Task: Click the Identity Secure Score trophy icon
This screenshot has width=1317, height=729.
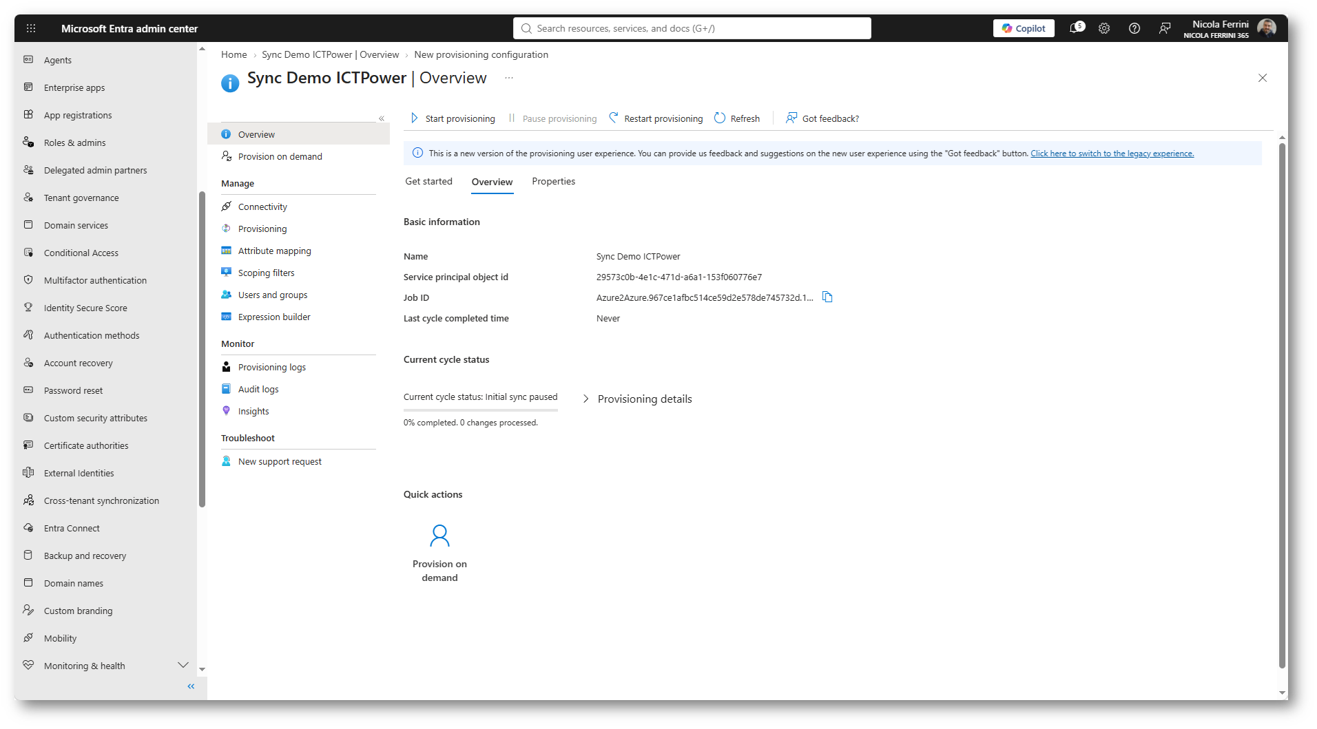Action: pyautogui.click(x=28, y=308)
